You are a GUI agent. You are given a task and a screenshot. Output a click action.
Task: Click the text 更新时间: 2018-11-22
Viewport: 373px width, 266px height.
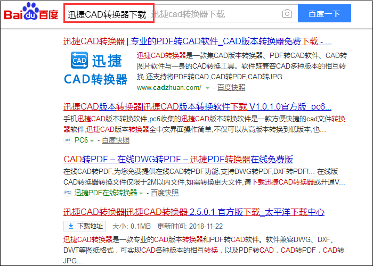[190, 226]
